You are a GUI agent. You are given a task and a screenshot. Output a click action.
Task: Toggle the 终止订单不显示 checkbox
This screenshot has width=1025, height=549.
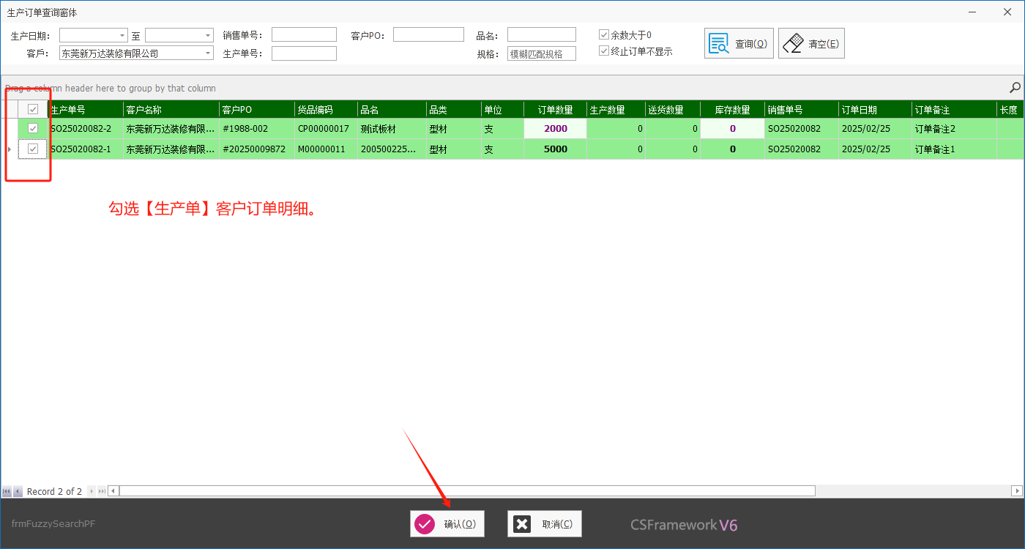pos(604,51)
